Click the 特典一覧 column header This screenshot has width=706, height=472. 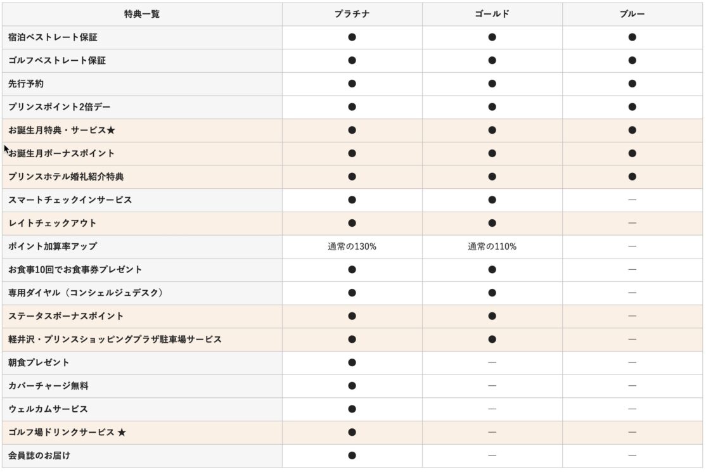(142, 14)
